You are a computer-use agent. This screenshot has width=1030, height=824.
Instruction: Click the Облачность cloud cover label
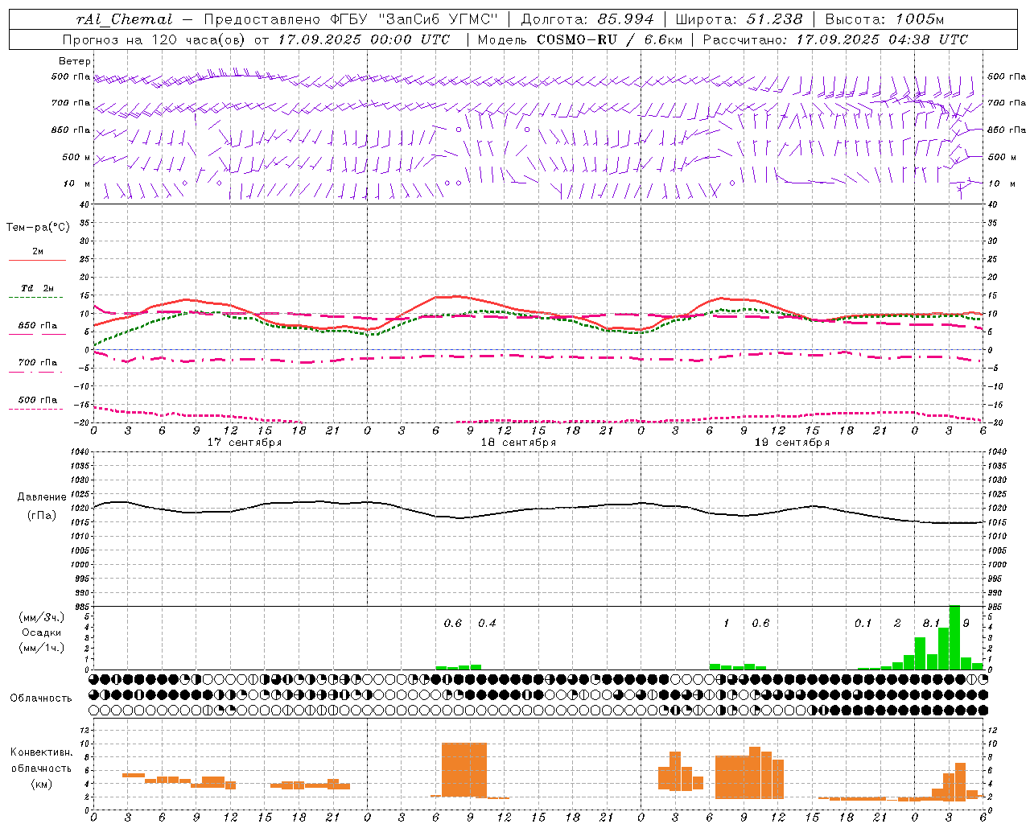[x=41, y=698]
